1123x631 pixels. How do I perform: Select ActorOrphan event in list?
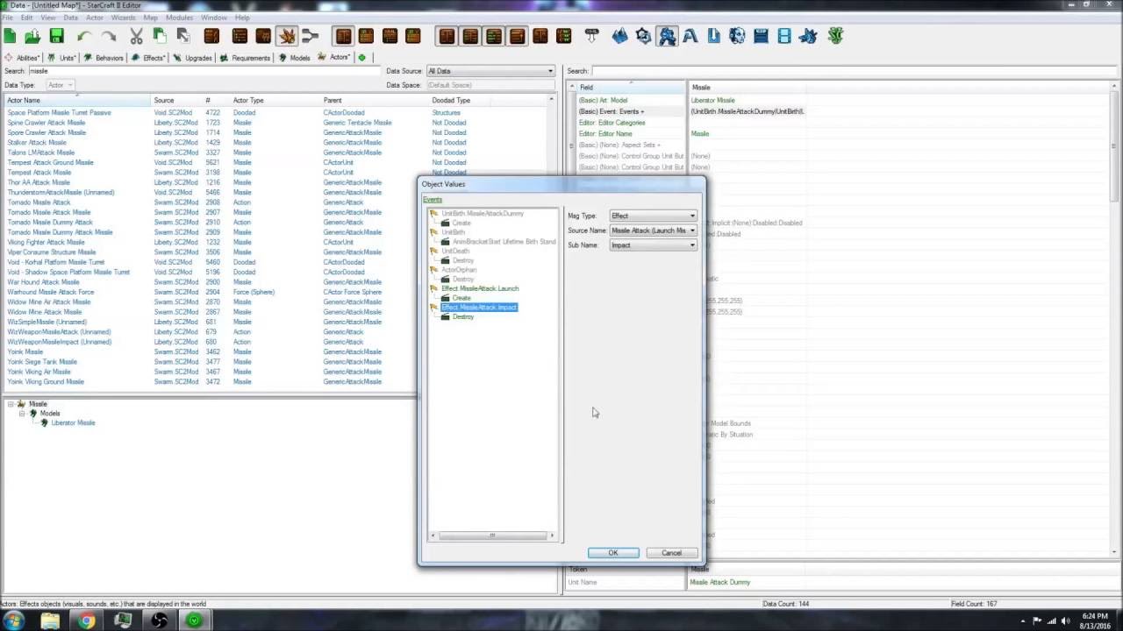tap(459, 270)
